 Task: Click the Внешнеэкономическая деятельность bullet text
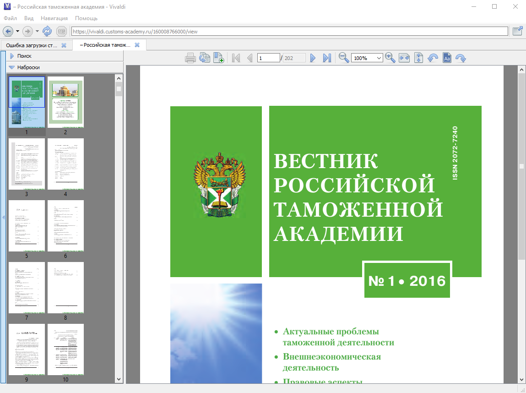332,362
